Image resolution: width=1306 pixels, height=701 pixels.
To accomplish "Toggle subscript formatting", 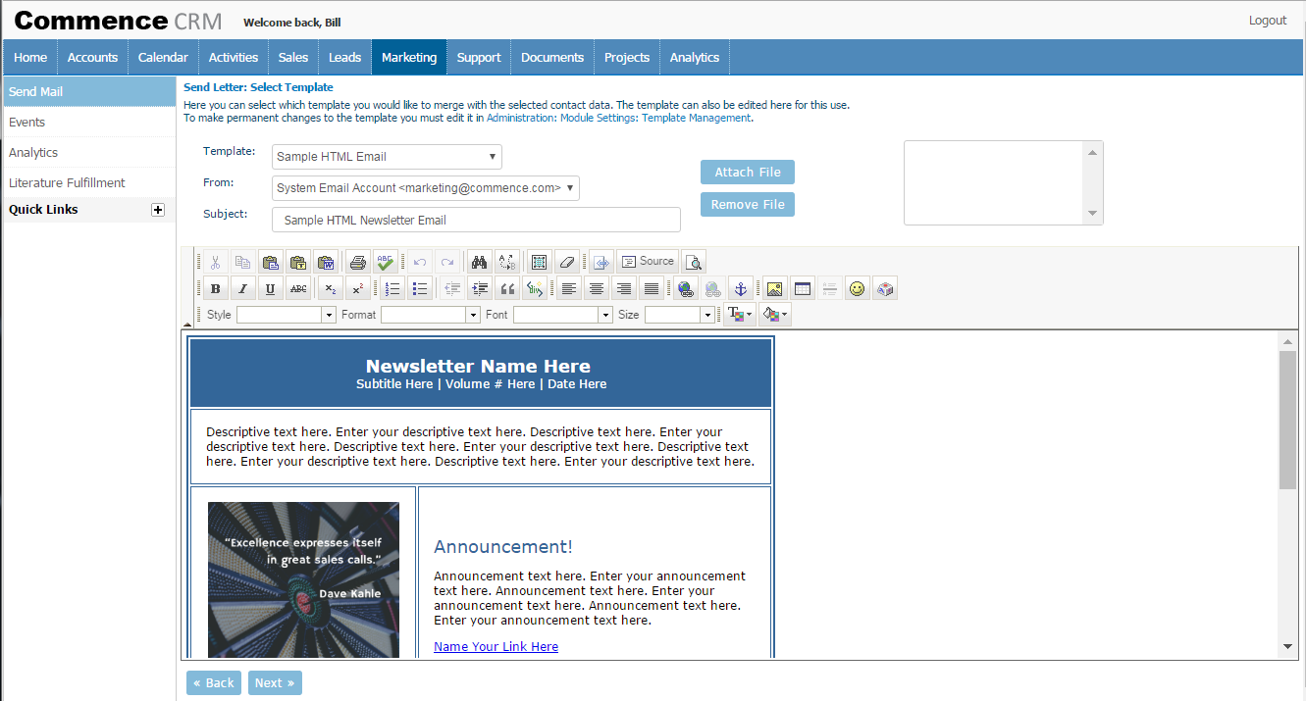I will tap(332, 288).
